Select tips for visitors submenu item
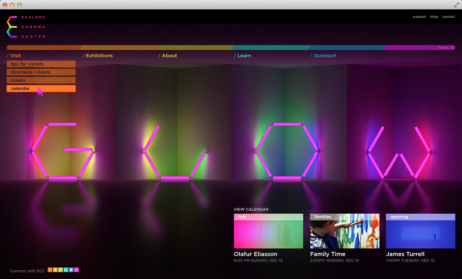462x279 pixels. click(x=41, y=64)
